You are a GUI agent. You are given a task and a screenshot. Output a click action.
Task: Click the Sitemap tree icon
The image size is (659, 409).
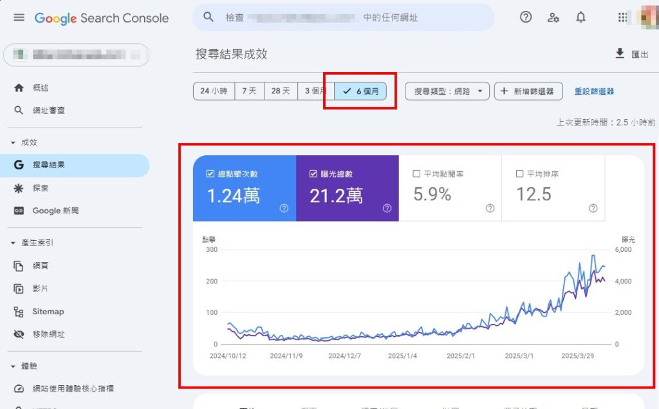click(19, 312)
